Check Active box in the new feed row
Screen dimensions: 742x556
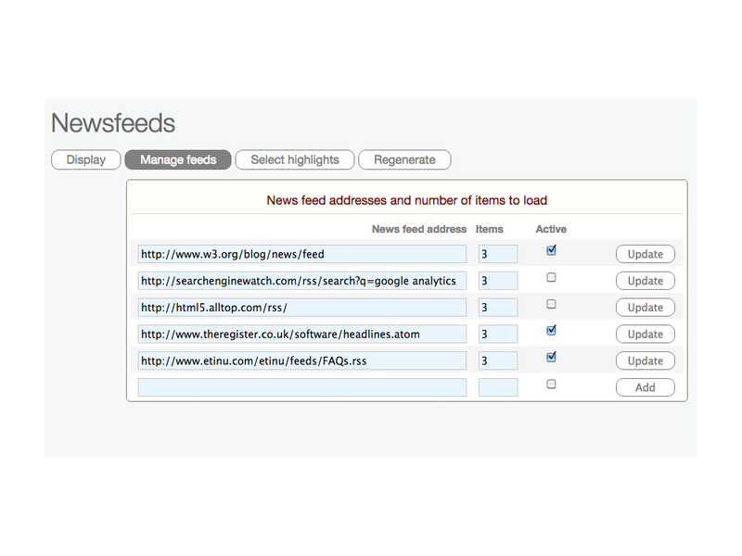[x=551, y=384]
